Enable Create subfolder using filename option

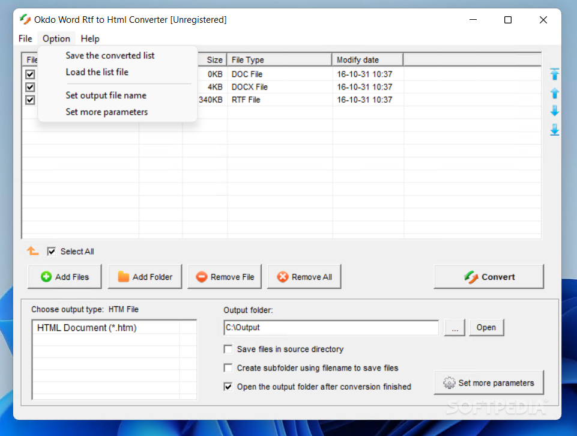click(228, 368)
